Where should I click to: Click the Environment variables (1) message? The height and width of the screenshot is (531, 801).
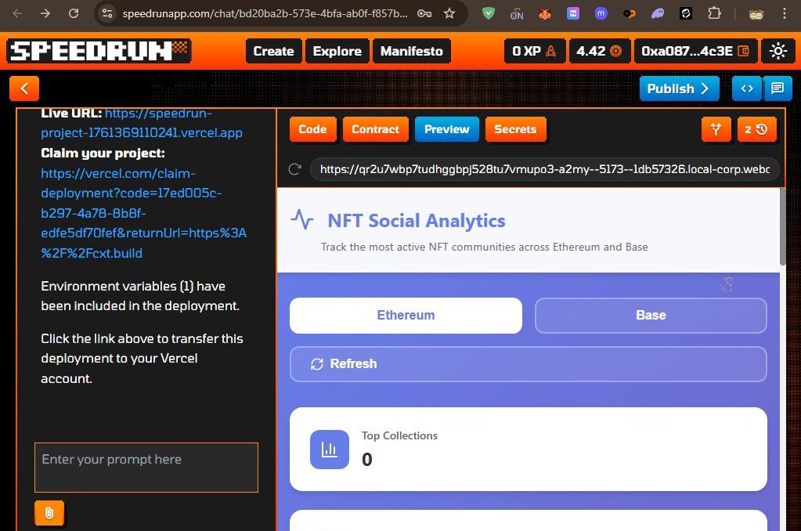point(140,296)
